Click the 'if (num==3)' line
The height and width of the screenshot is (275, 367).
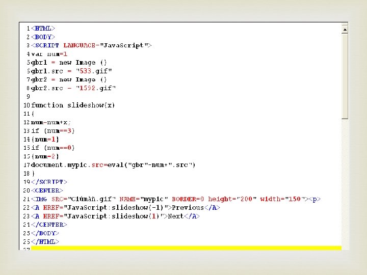click(x=53, y=131)
